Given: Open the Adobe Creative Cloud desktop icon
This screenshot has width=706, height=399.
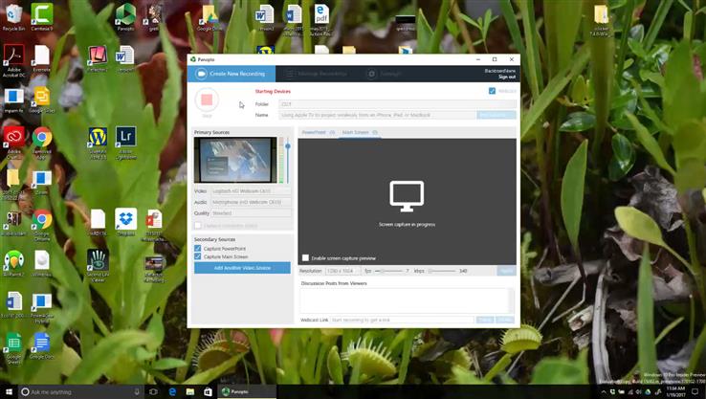Looking at the screenshot, I should [x=13, y=143].
